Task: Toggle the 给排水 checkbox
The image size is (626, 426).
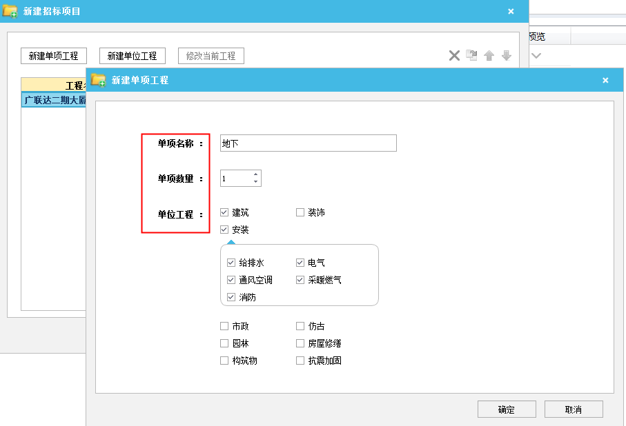Action: (x=231, y=263)
